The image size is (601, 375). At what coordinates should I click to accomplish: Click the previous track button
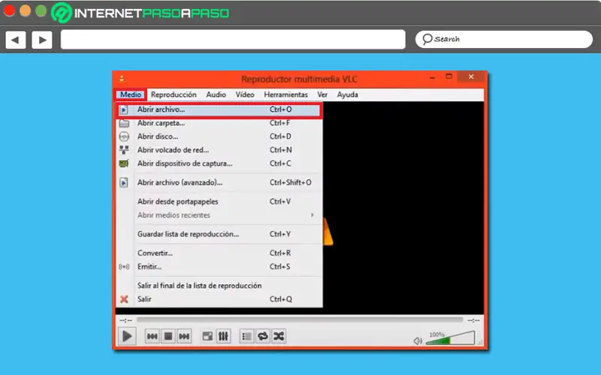click(x=153, y=336)
